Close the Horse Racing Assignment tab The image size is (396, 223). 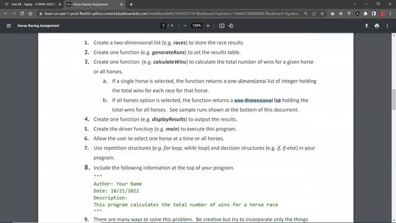point(121,4)
